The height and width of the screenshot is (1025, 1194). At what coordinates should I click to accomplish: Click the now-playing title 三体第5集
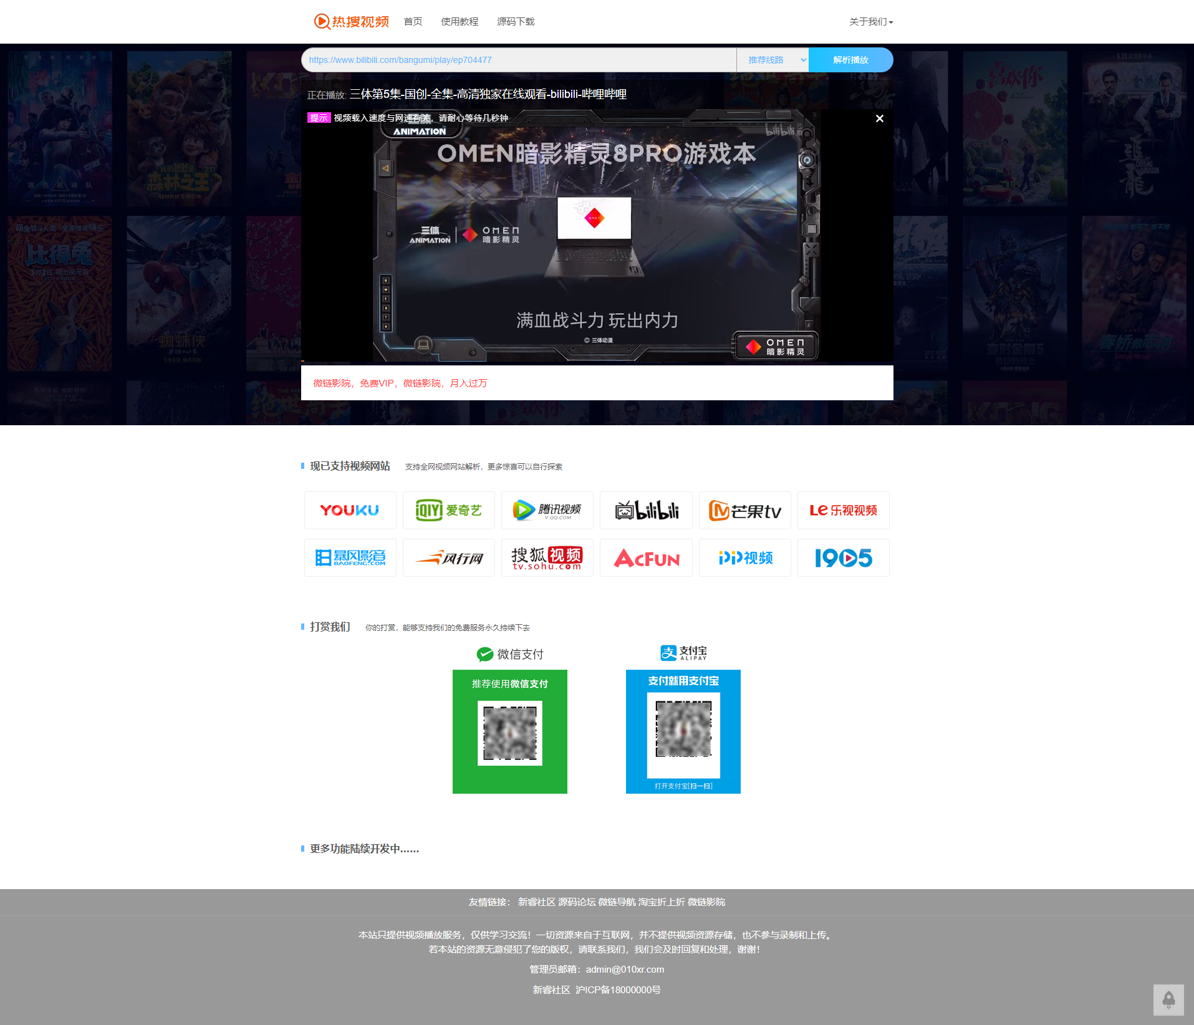pos(488,94)
